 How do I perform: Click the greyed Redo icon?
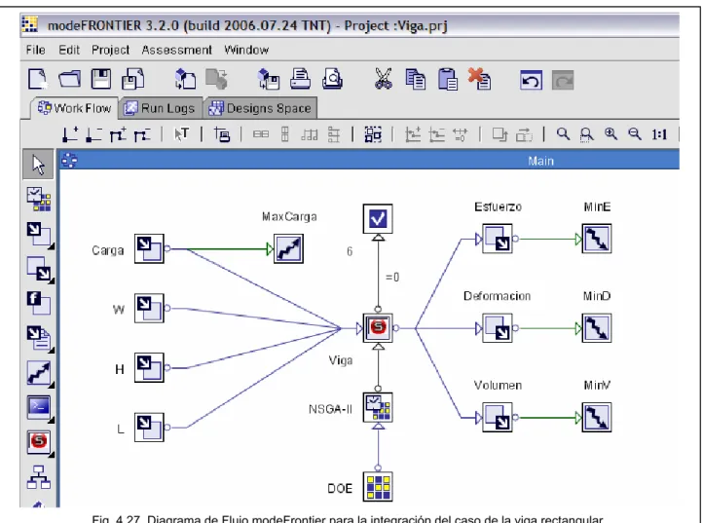pos(563,80)
